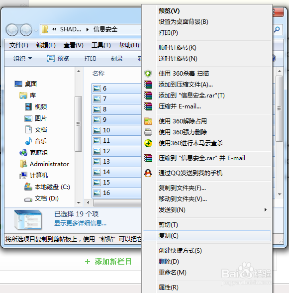Click the 刻录 toolbar button
This screenshot has height=293, width=289.
click(117, 59)
